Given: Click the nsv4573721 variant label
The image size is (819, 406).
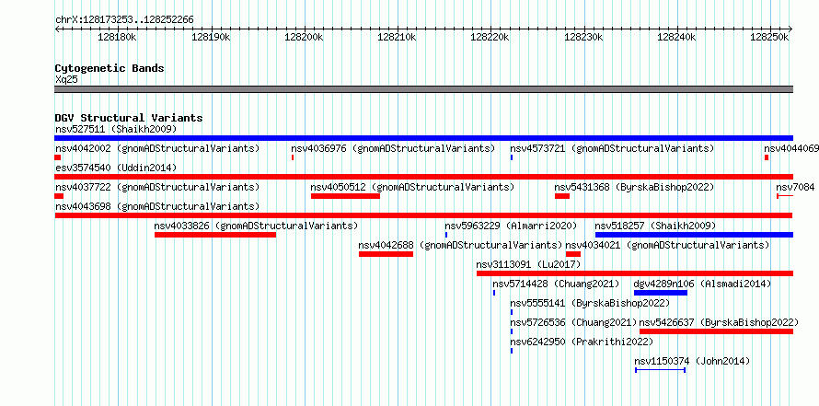Looking at the screenshot, I should click(612, 148).
